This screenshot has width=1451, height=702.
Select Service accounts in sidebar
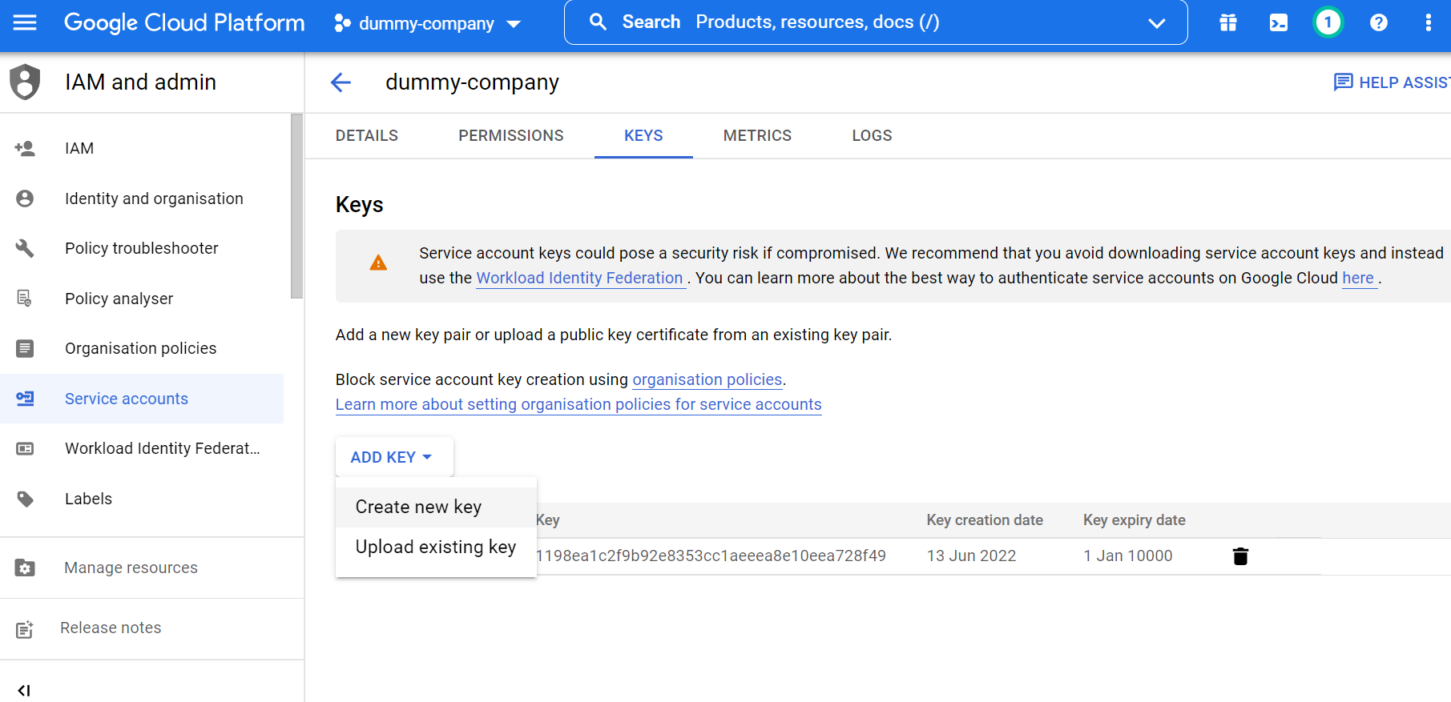(142, 399)
